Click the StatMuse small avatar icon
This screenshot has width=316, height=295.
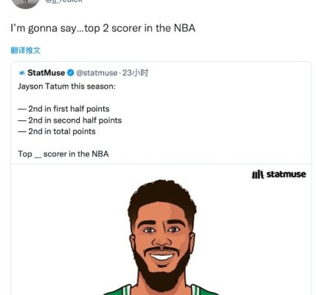tap(22, 73)
